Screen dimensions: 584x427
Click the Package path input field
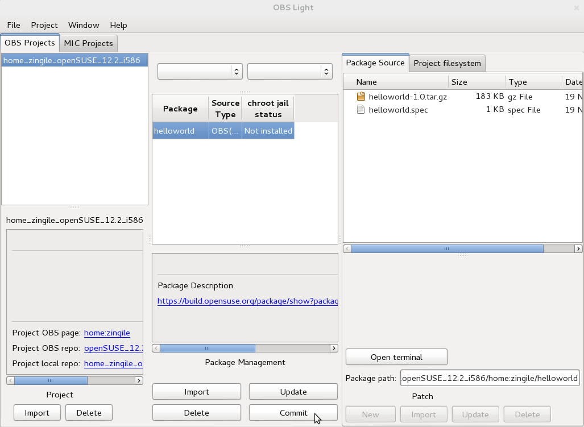(x=490, y=378)
